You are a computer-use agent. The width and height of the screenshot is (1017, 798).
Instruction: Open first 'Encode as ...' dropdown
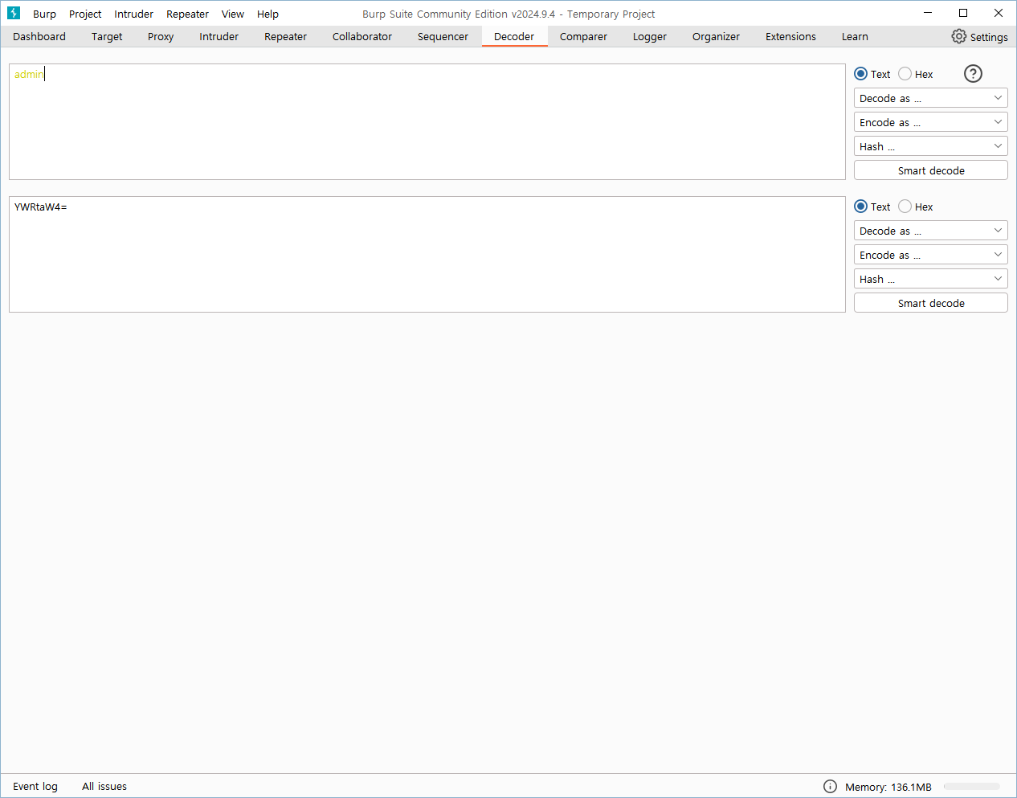[x=930, y=122]
